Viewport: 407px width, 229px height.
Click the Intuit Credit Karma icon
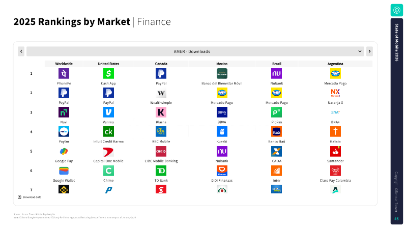(x=108, y=132)
